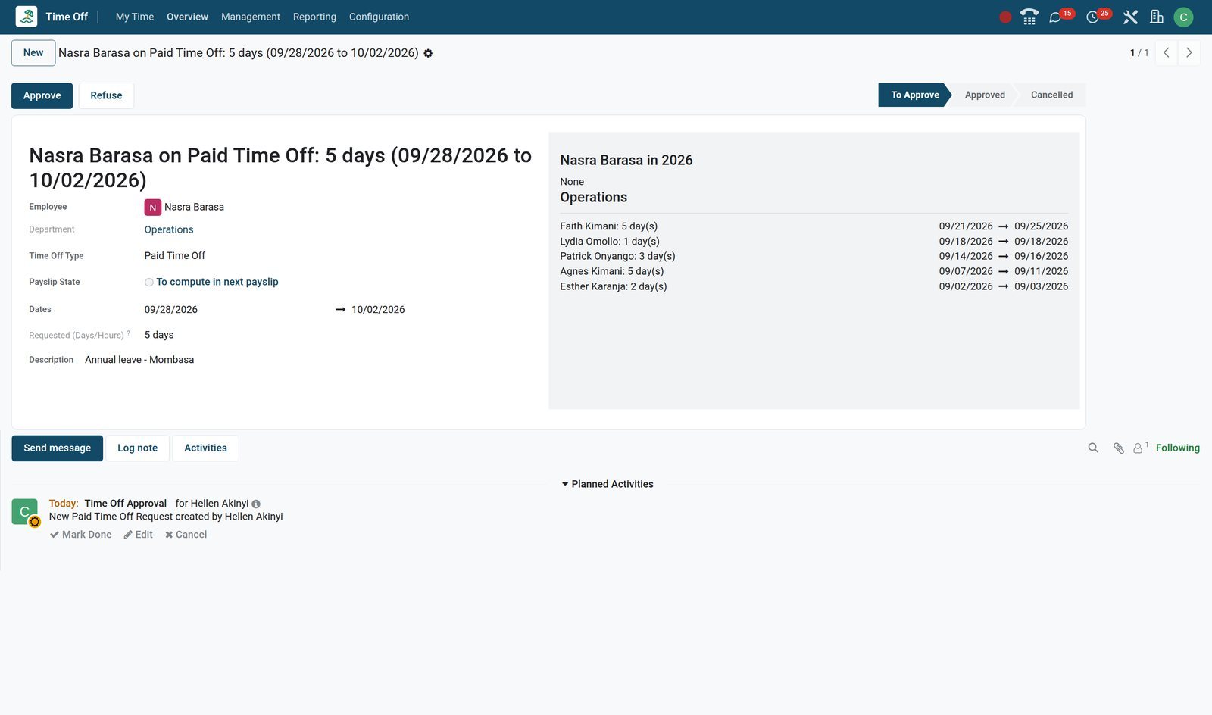1212x715 pixels.
Task: Edit the Time Off Approval activity
Action: pos(139,535)
